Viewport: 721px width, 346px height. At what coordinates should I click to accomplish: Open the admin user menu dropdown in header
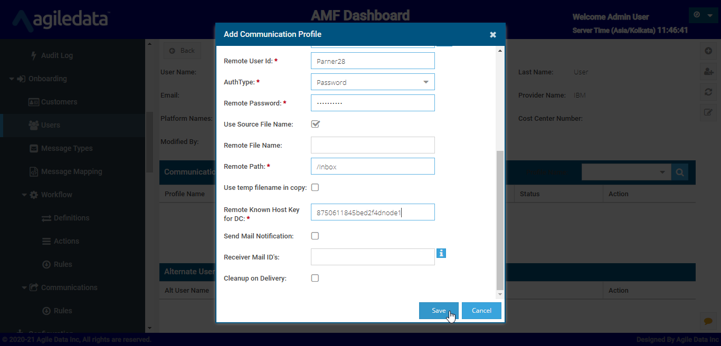pos(703,15)
